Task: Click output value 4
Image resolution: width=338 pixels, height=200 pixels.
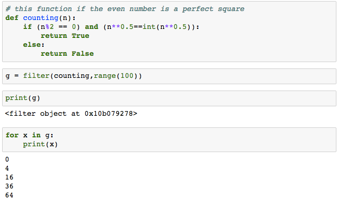Action: pyautogui.click(x=7, y=168)
